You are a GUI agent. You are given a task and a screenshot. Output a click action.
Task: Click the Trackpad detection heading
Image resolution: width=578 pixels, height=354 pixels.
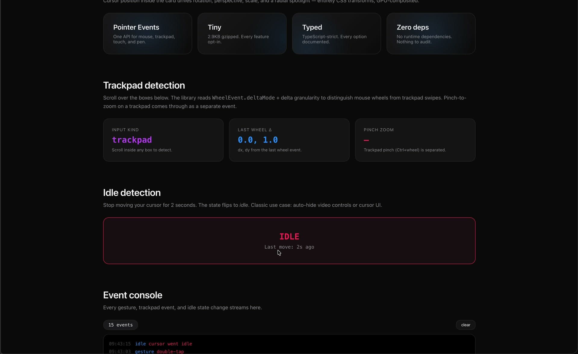pos(144,86)
